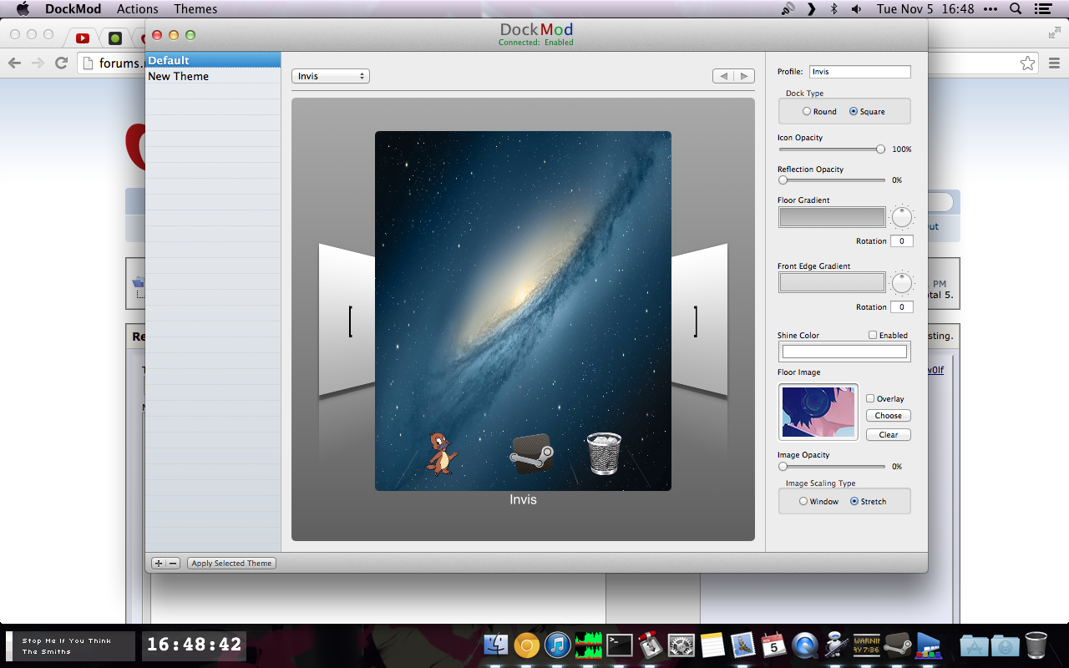The height and width of the screenshot is (668, 1069).
Task: Launch Terminal from the Dock
Action: (619, 645)
